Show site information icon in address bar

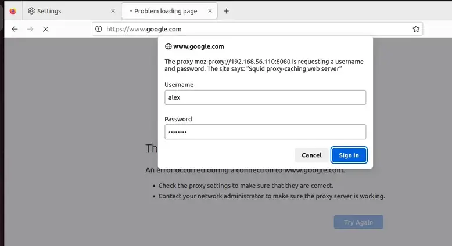tap(99, 29)
